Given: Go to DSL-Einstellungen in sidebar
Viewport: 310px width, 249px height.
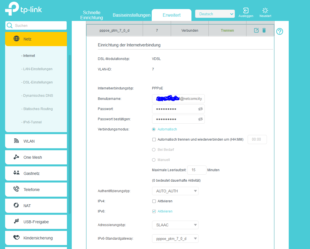Looking at the screenshot, I should click(37, 82).
